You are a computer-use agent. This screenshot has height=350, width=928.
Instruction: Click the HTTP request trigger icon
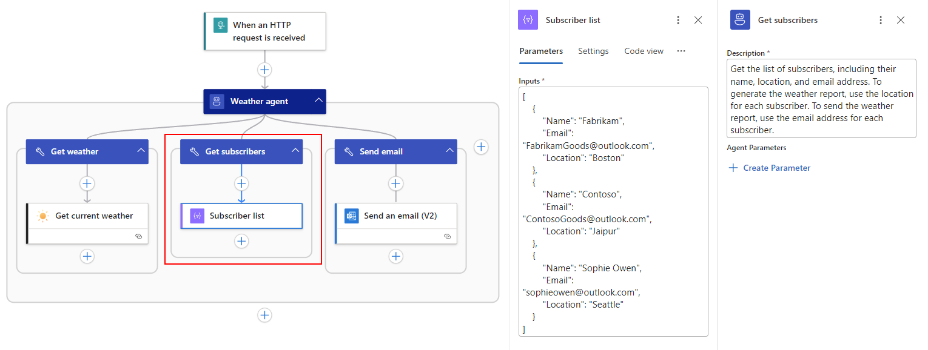[x=220, y=25]
